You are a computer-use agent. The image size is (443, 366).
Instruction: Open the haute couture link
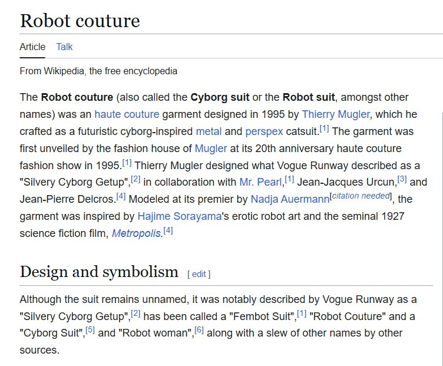click(x=127, y=114)
